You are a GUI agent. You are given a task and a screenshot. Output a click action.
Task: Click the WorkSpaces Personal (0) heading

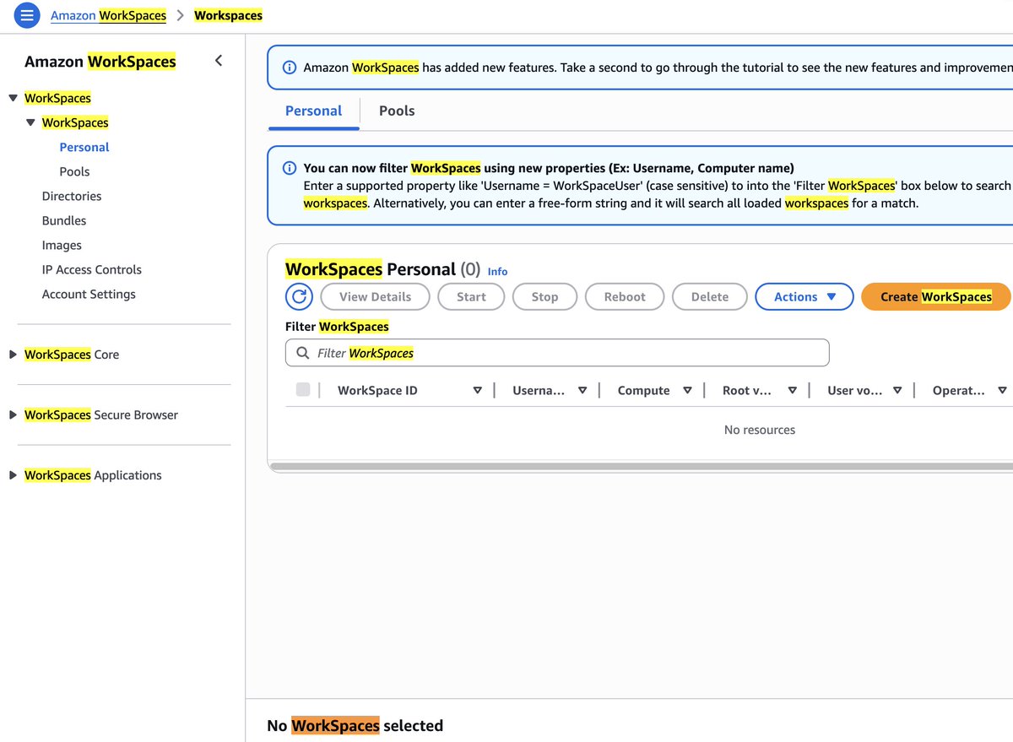(x=382, y=269)
